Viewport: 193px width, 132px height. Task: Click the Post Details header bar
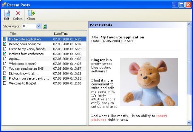138,25
